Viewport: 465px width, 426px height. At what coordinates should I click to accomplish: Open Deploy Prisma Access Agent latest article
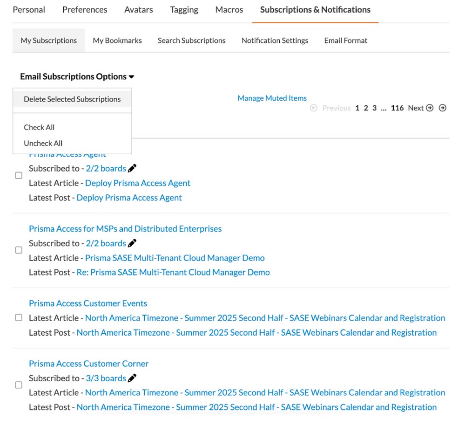point(138,183)
